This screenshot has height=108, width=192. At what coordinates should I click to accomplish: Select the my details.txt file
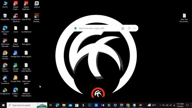pyautogui.click(x=26, y=29)
